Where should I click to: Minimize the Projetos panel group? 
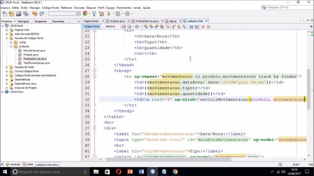click(x=78, y=21)
